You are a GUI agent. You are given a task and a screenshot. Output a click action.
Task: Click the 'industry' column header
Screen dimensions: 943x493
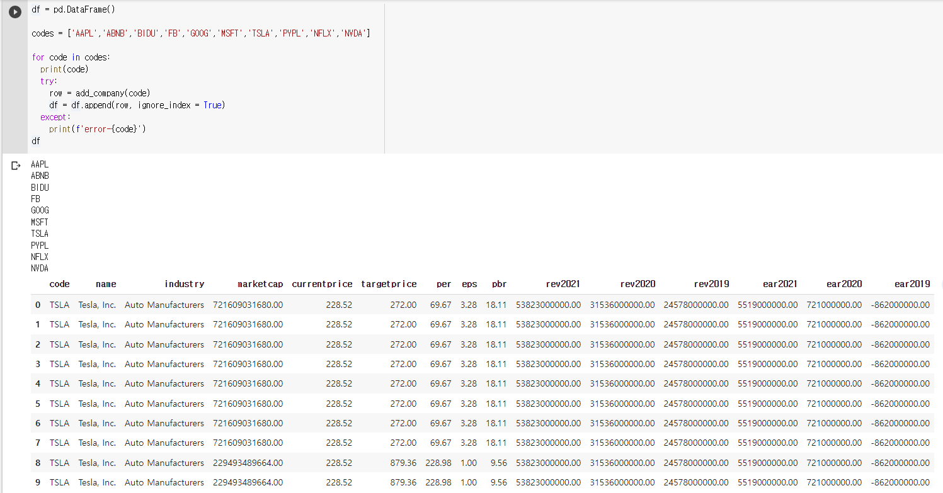click(184, 284)
